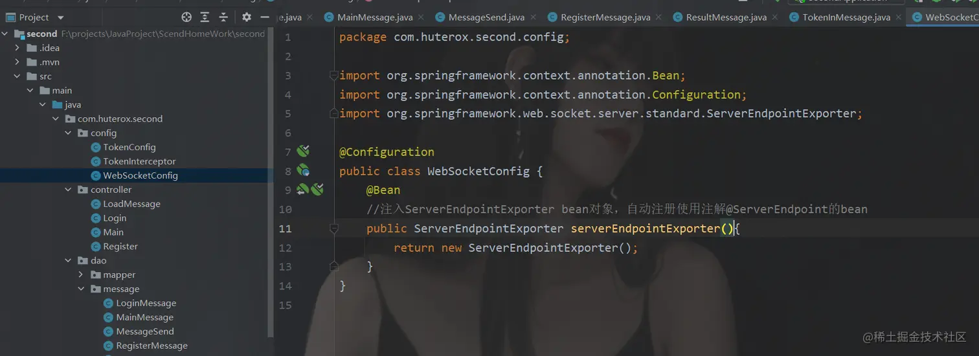Close the RegisterMessage.java tab
The image size is (979, 356).
(658, 18)
